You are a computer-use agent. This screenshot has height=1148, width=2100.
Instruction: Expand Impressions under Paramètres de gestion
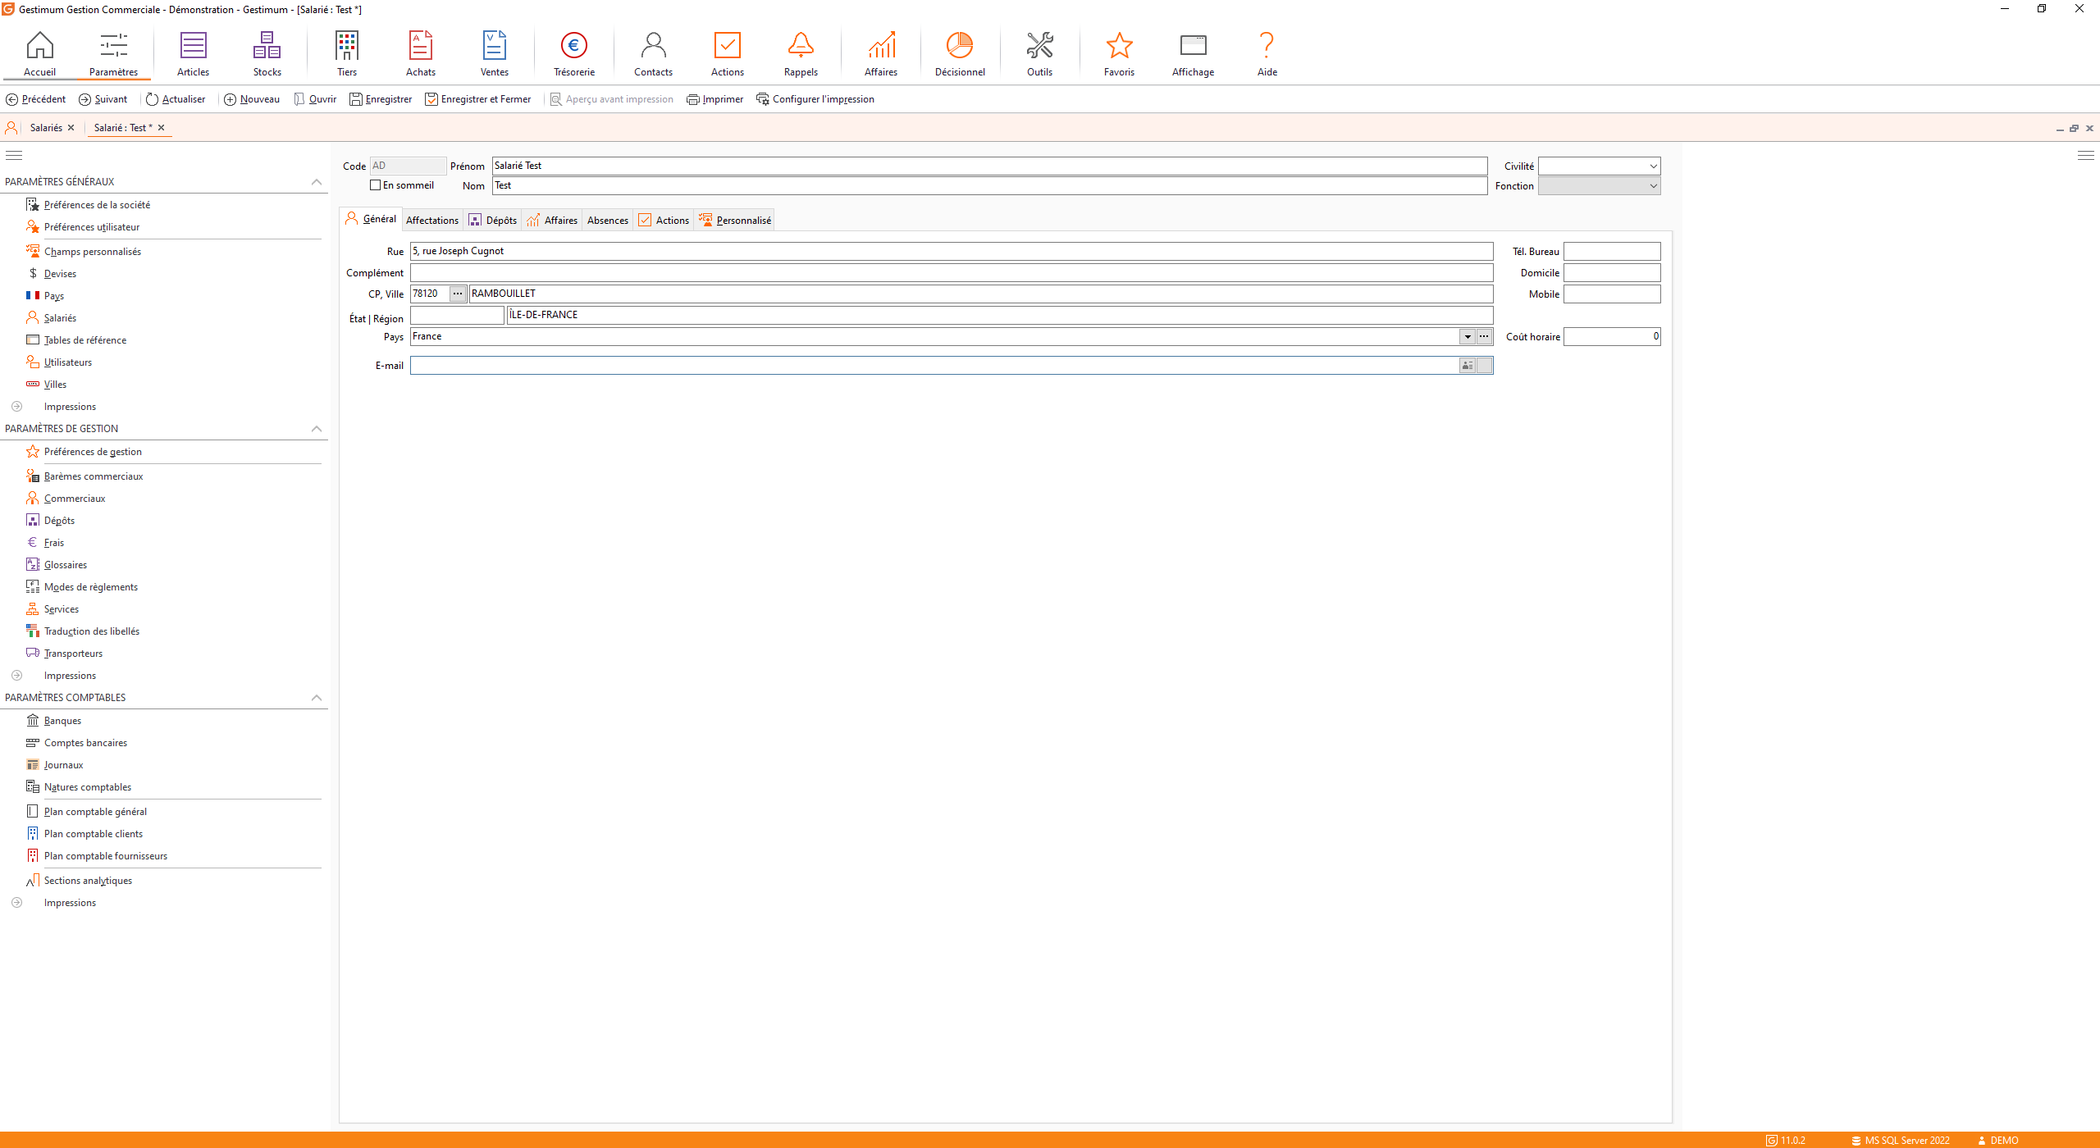(x=16, y=676)
